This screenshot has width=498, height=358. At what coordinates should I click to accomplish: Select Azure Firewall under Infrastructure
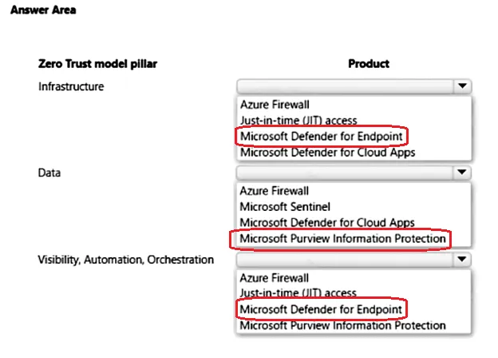click(x=275, y=105)
